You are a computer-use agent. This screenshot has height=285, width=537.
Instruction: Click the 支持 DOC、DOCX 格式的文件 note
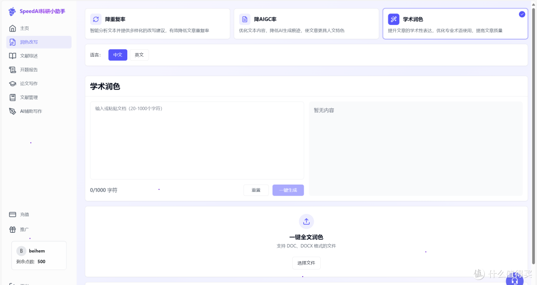(x=306, y=246)
